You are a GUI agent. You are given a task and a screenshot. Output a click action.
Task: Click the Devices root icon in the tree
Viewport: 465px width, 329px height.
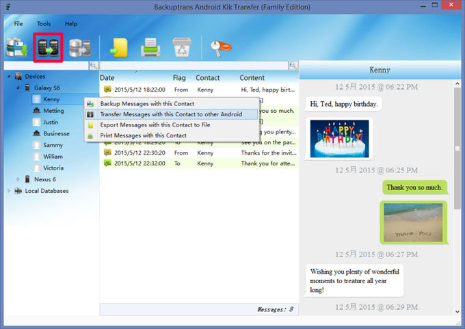pyautogui.click(x=18, y=77)
